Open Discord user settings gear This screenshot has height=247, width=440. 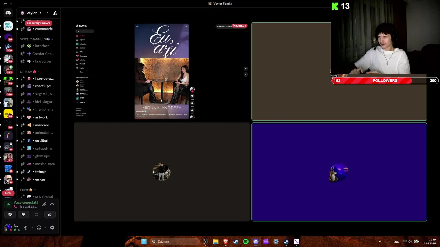(x=52, y=227)
